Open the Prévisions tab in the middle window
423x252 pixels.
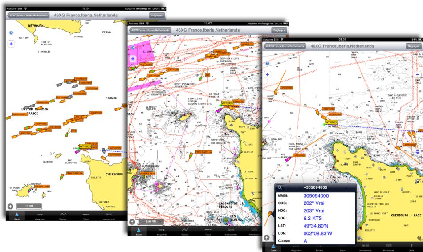click(254, 232)
